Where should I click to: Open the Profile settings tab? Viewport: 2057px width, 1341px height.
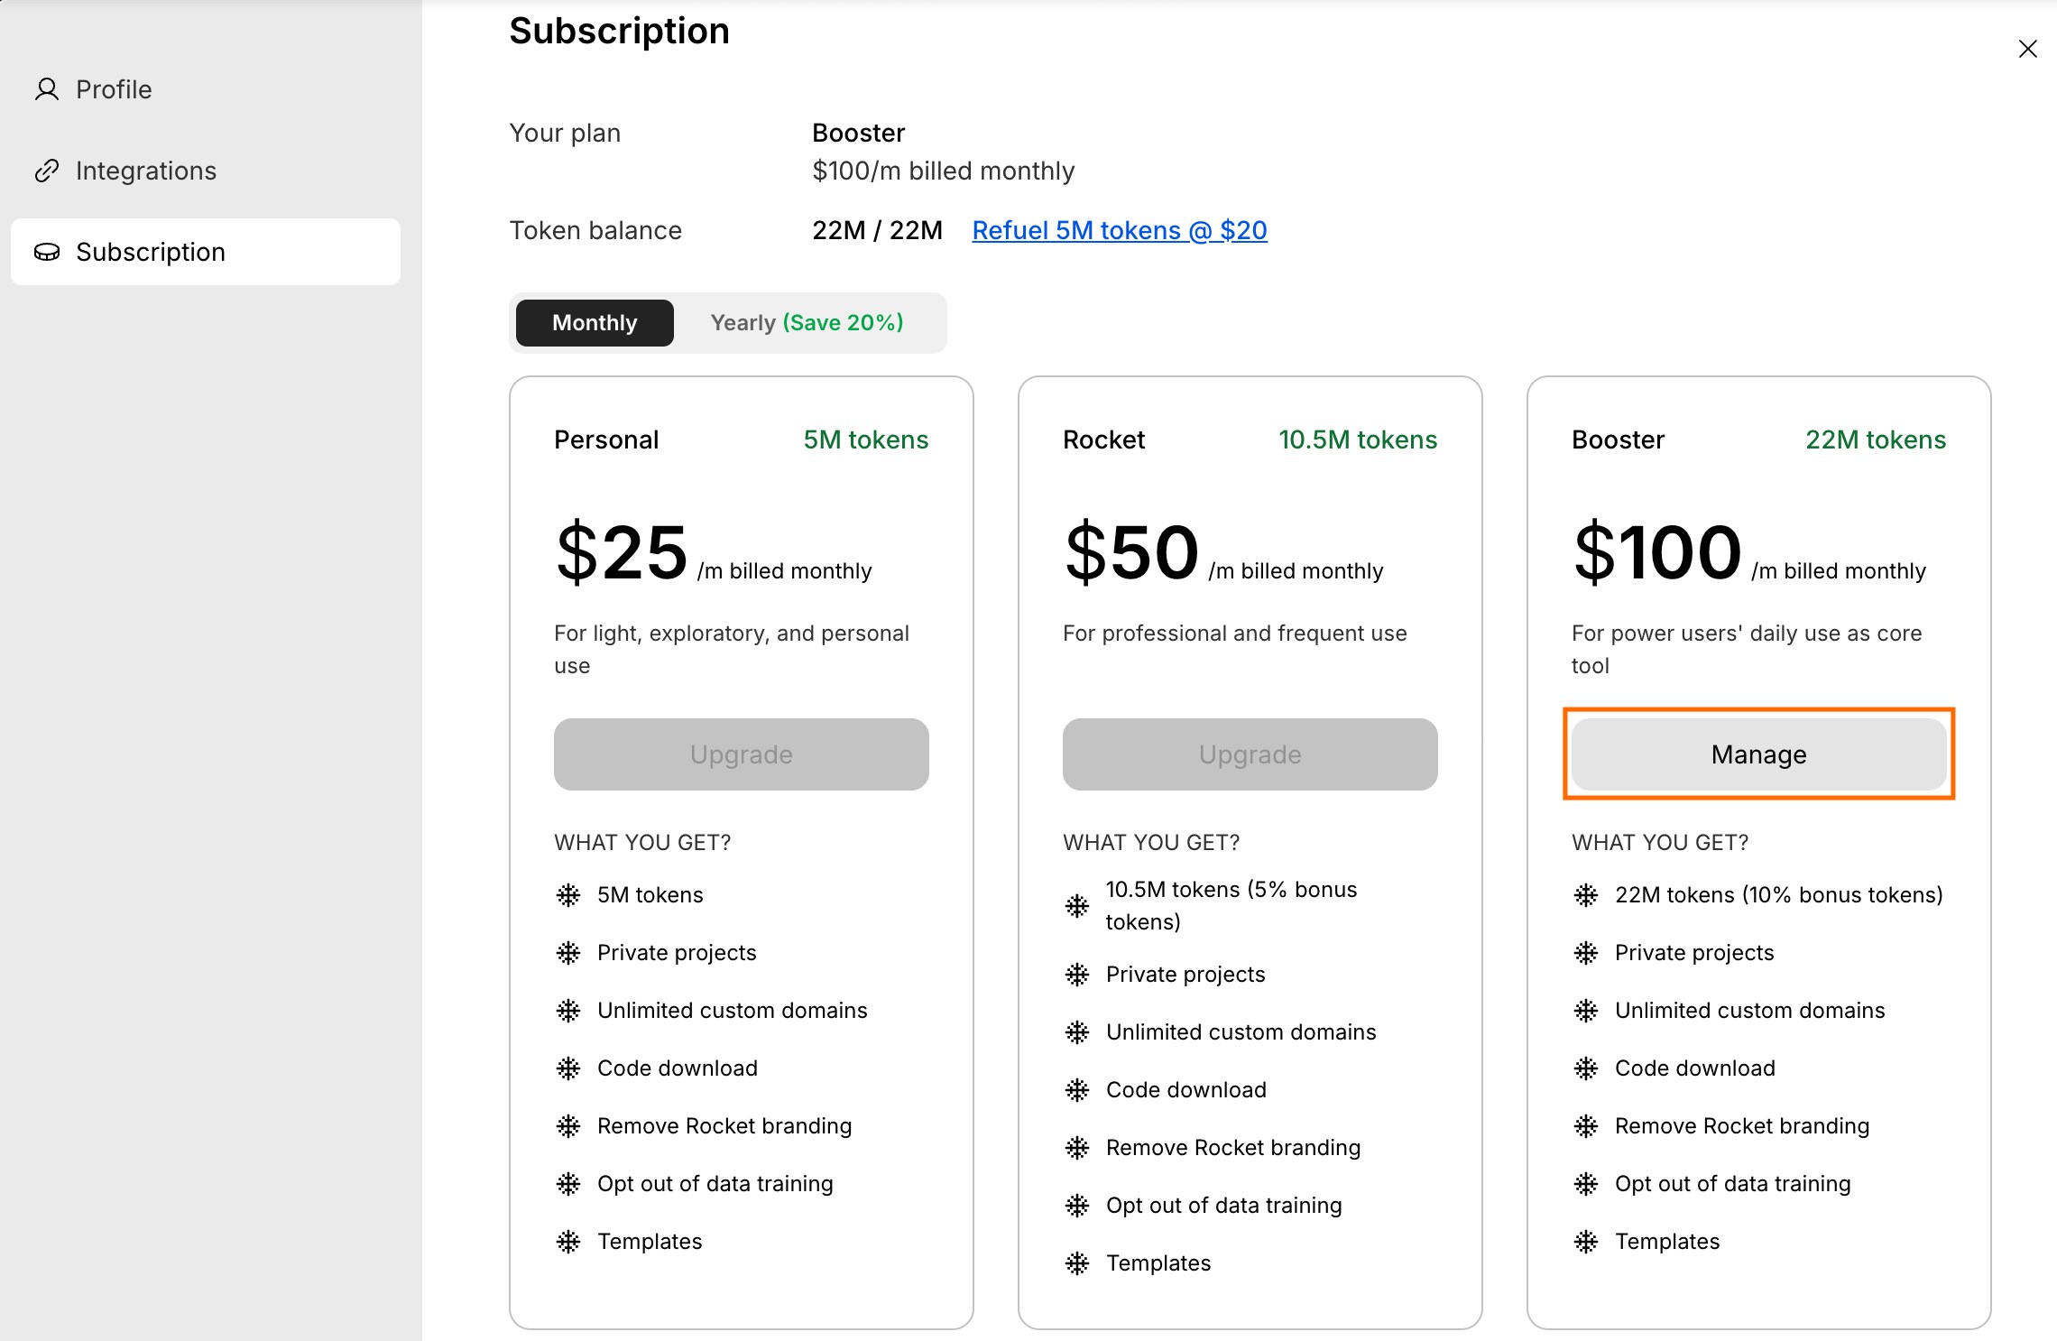114,89
